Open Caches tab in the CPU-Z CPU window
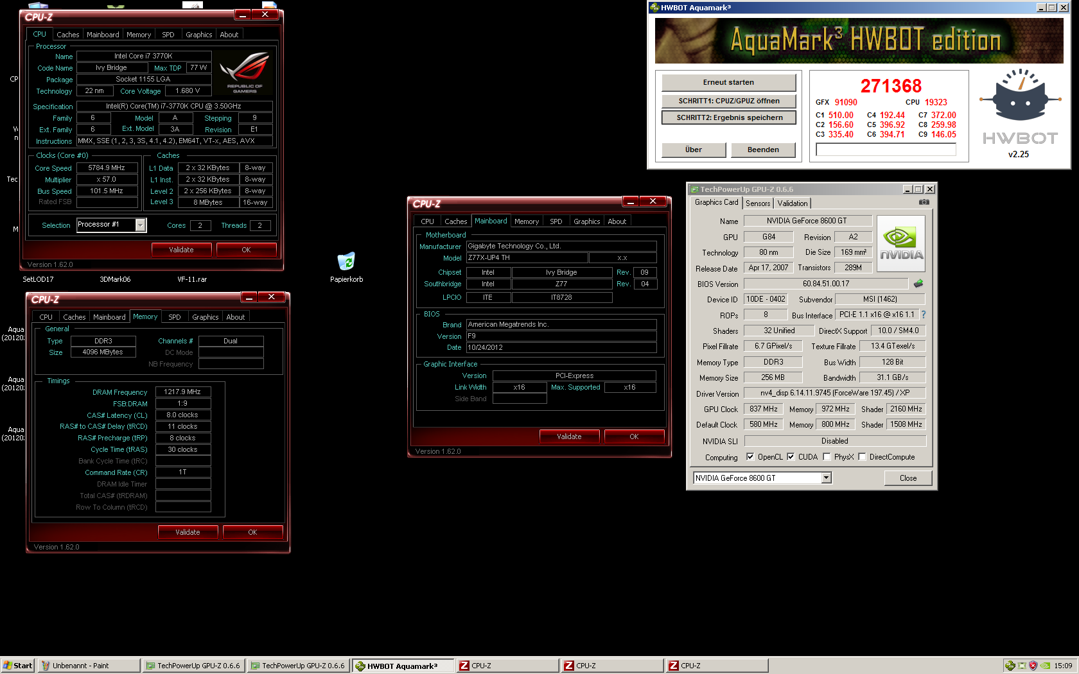Screen dimensions: 1079x674 click(68, 35)
